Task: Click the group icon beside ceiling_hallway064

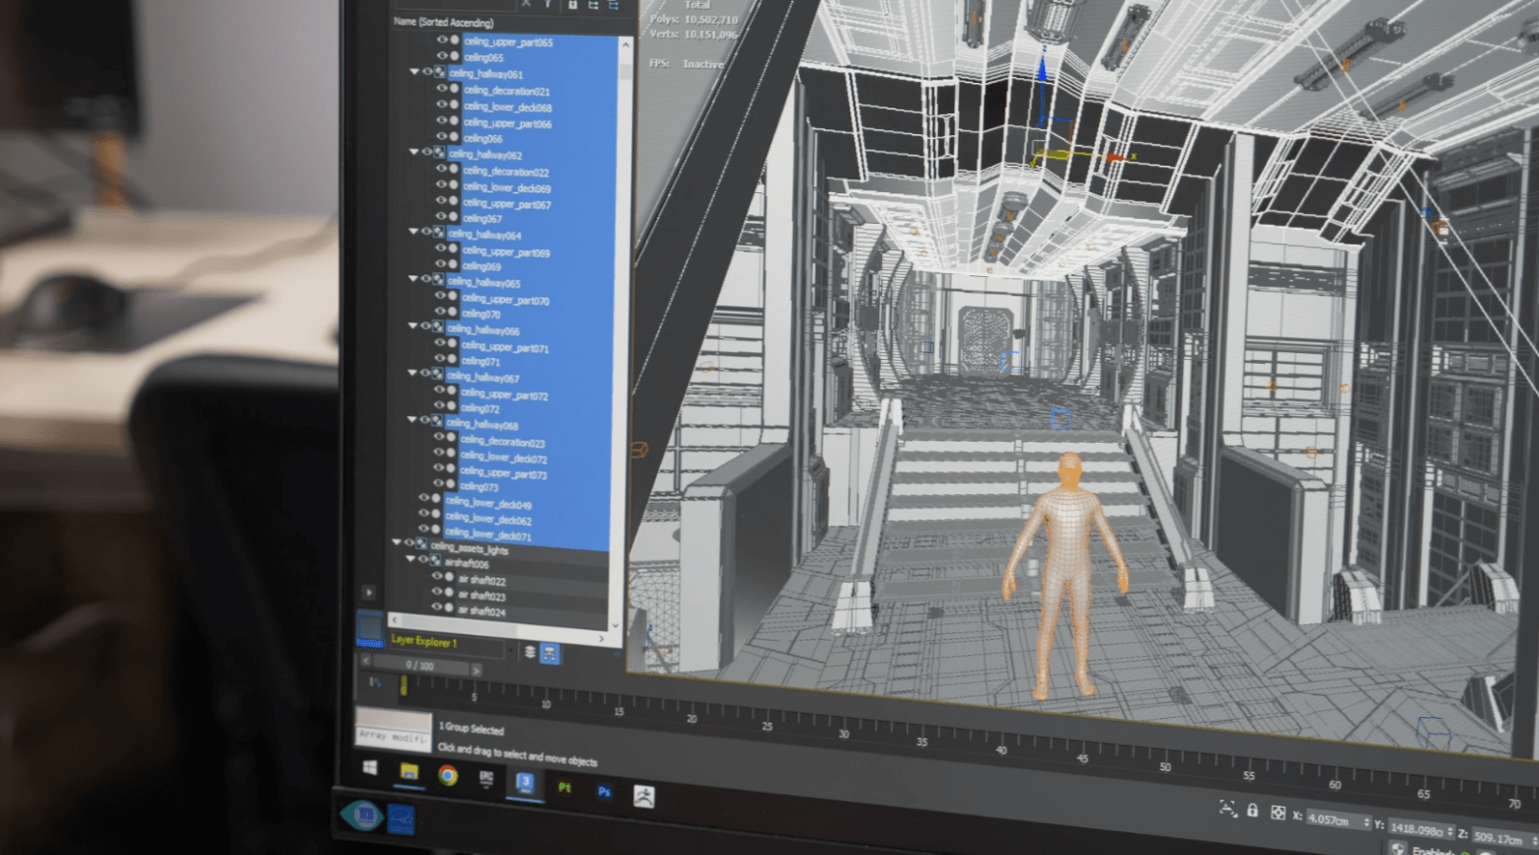Action: click(x=438, y=233)
